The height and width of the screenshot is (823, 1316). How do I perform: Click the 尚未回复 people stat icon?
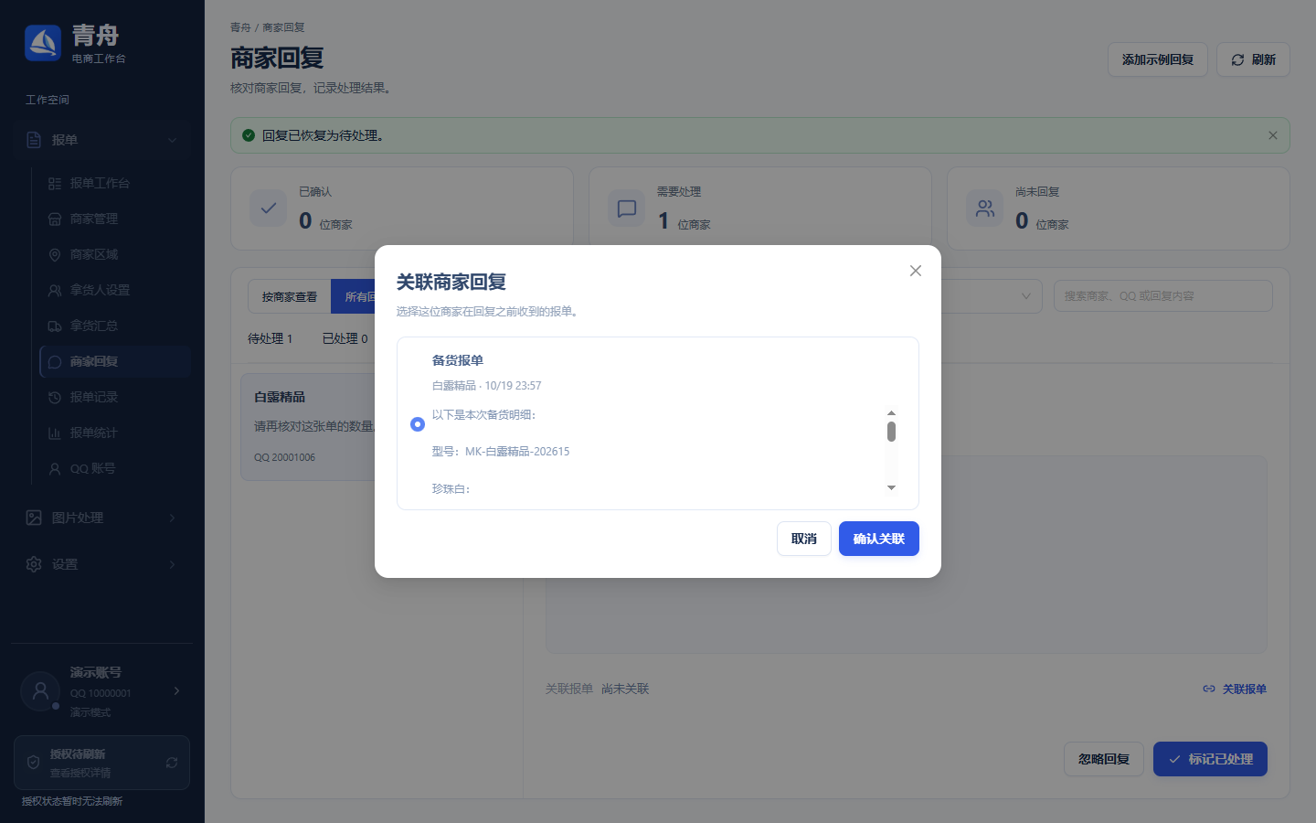click(x=985, y=208)
